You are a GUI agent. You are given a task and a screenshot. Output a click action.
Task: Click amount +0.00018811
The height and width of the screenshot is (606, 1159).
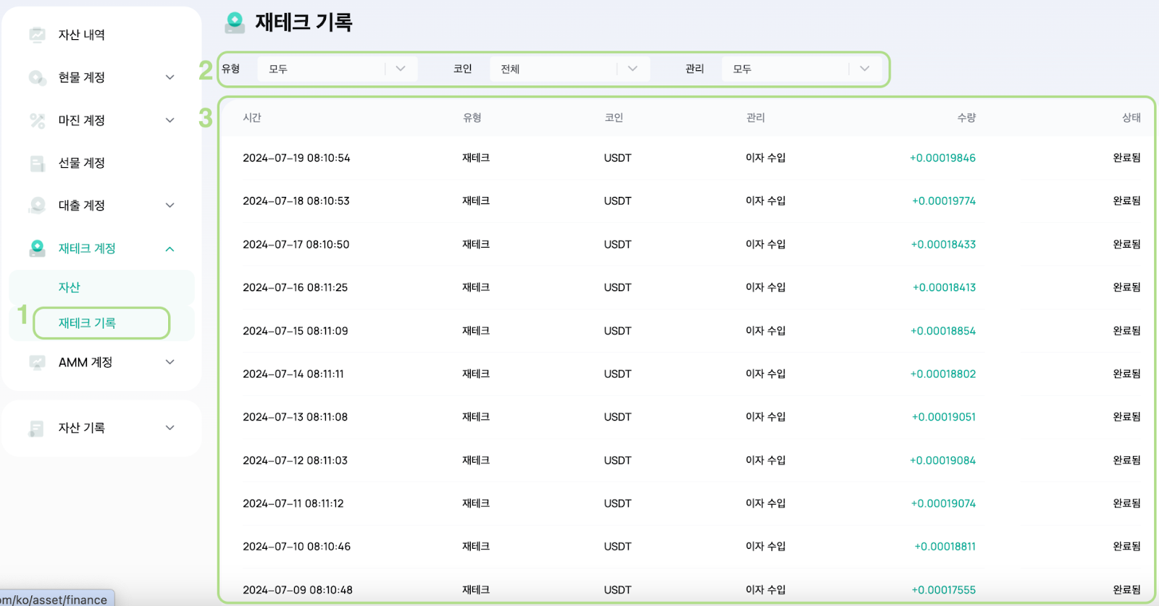point(945,547)
